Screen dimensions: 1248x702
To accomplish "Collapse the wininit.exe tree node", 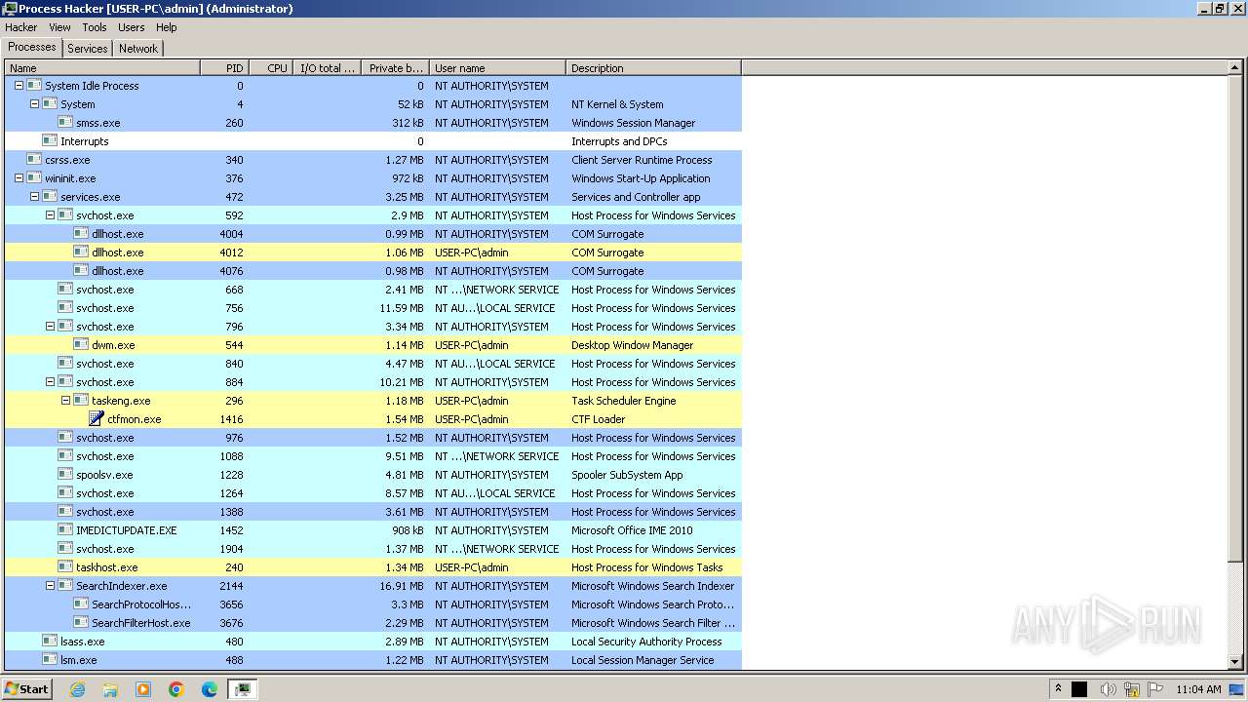I will [x=19, y=178].
